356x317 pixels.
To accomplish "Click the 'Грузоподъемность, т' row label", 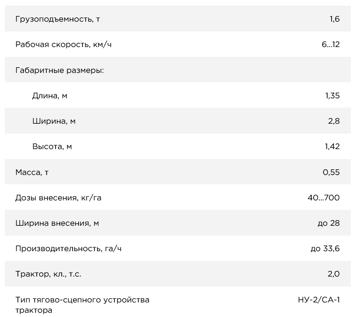I will tap(58, 19).
